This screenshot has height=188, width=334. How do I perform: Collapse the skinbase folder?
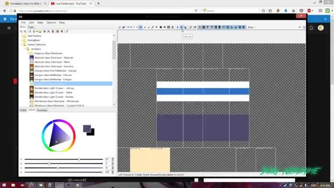pos(25,49)
